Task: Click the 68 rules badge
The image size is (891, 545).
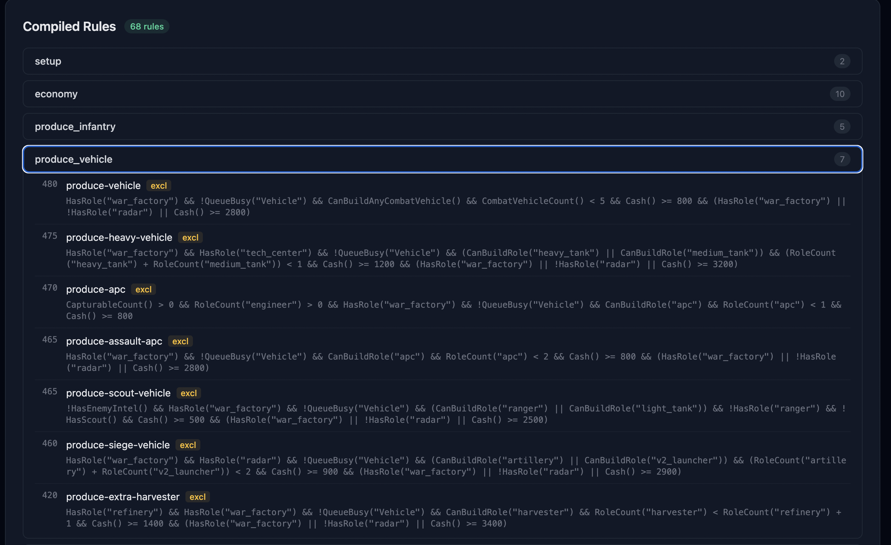Action: [x=146, y=26]
